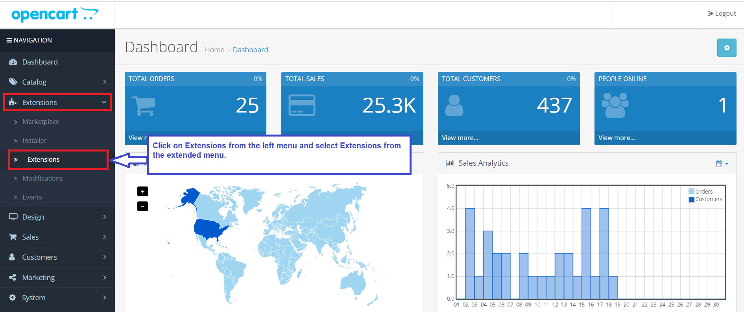Click the Customers person icon in sidebar
The image size is (744, 312).
click(x=12, y=257)
